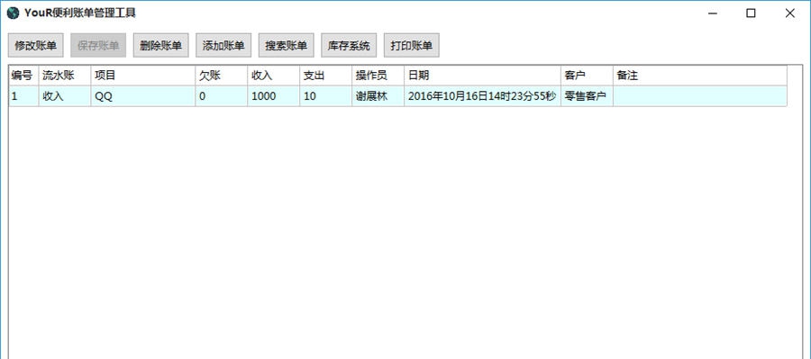
Task: Select the operator cell 谢展林
Action: (378, 96)
